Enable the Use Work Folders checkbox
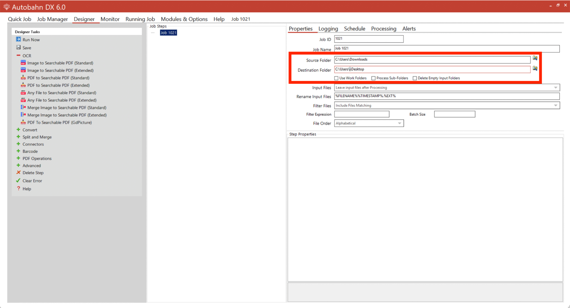The image size is (570, 308). tap(336, 78)
